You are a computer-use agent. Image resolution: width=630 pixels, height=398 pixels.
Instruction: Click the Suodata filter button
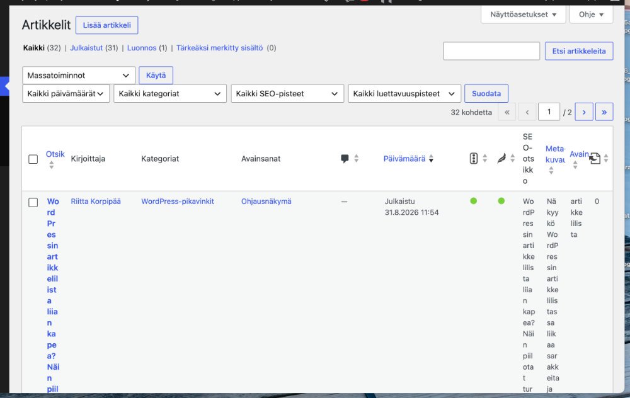486,94
